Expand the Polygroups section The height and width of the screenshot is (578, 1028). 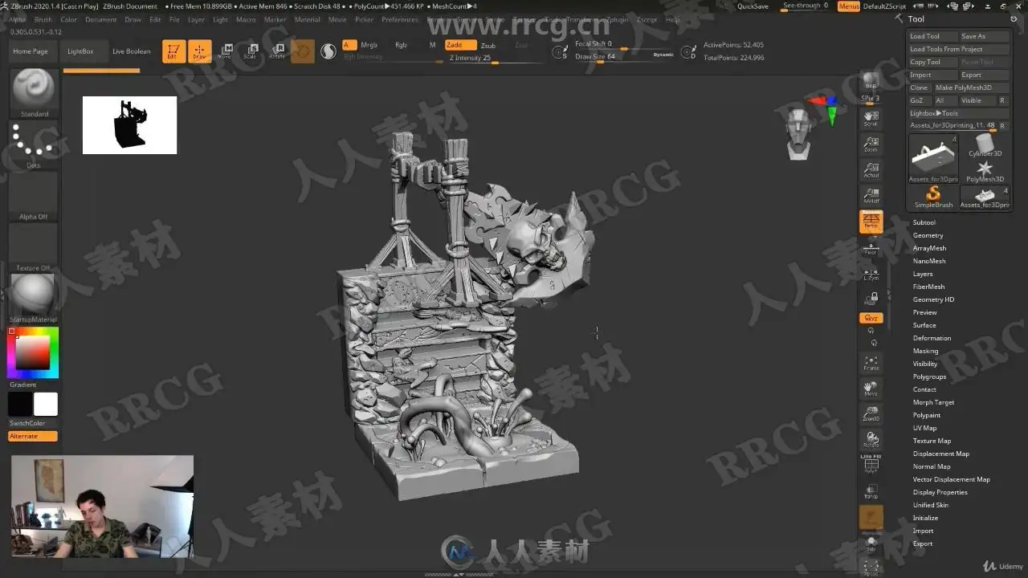point(929,377)
